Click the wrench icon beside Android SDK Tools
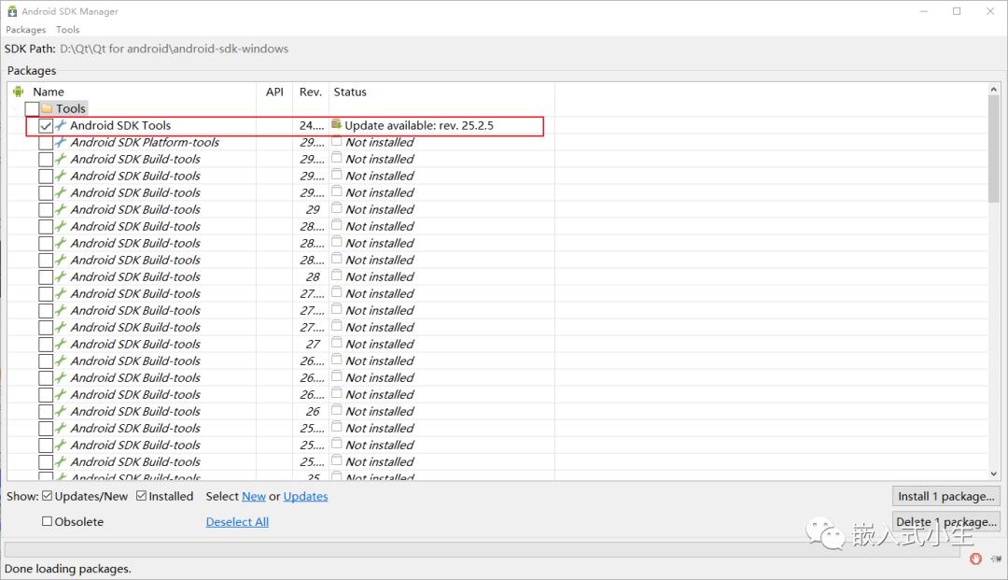 tap(61, 125)
